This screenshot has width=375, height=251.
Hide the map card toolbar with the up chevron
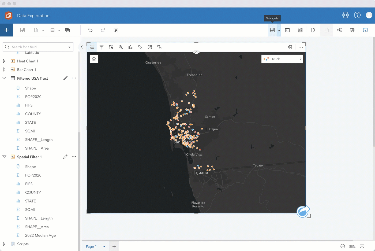(196, 52)
